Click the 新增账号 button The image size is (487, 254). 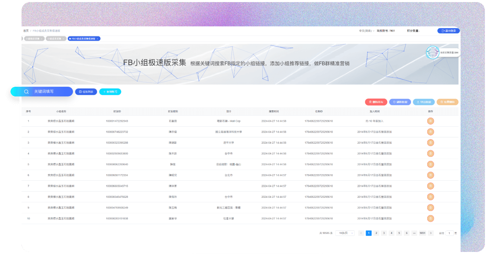click(x=110, y=92)
